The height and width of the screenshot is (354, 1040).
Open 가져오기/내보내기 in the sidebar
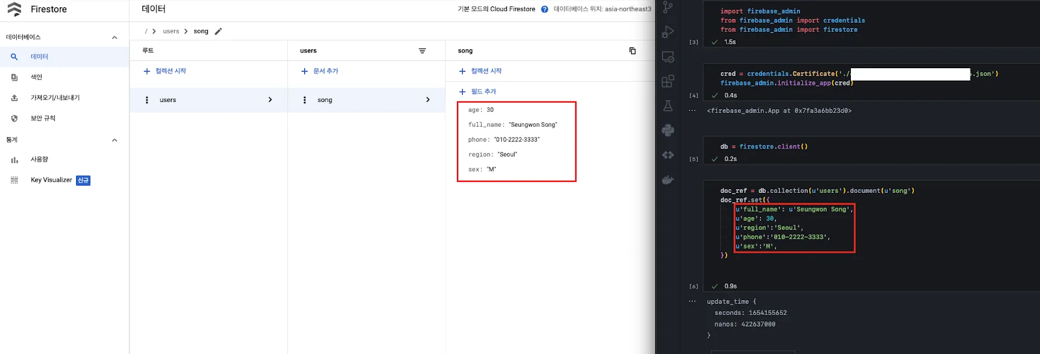(55, 98)
